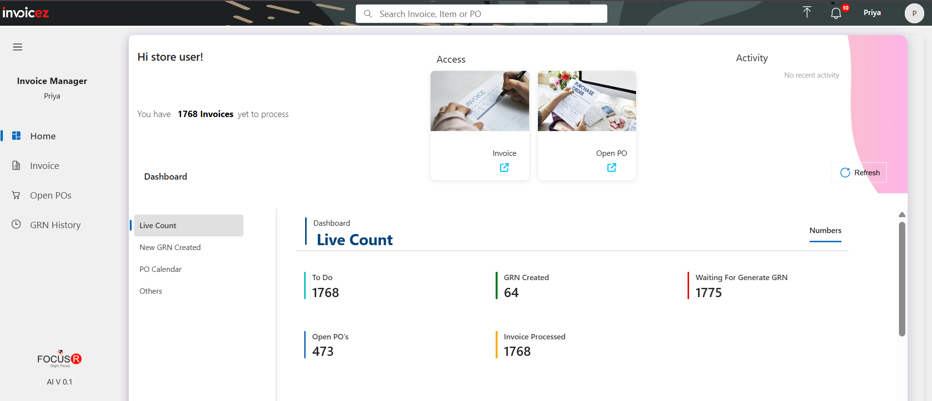Viewport: 932px width, 401px height.
Task: Click the Open PO's count 473
Action: (x=323, y=351)
